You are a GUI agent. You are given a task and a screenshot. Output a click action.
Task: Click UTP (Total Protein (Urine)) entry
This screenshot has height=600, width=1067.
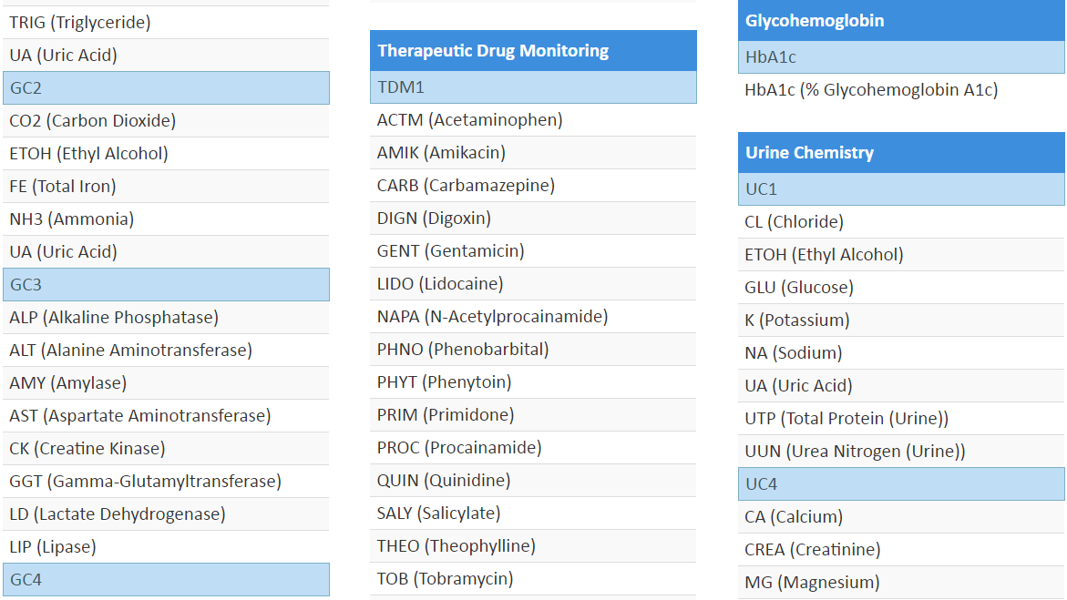(846, 419)
